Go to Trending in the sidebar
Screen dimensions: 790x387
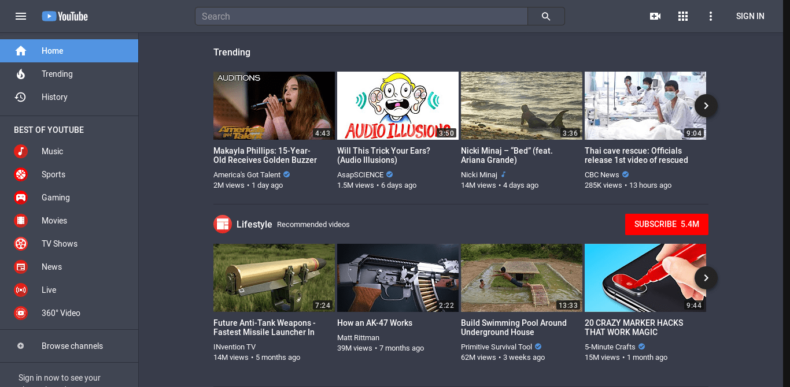[x=69, y=74]
